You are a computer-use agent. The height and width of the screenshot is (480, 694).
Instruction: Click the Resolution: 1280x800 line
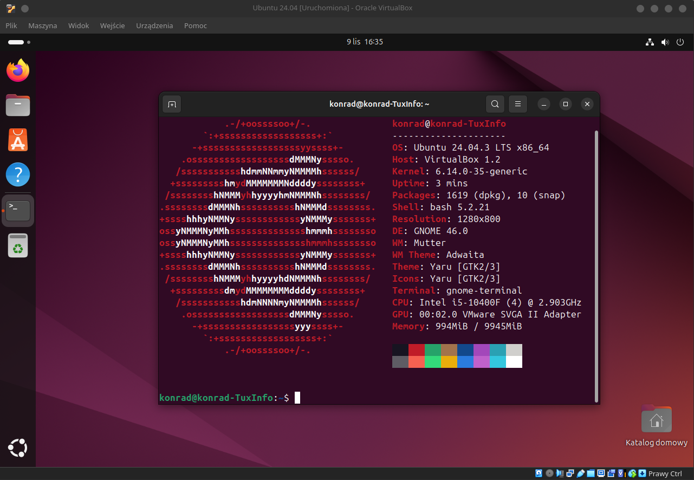446,219
